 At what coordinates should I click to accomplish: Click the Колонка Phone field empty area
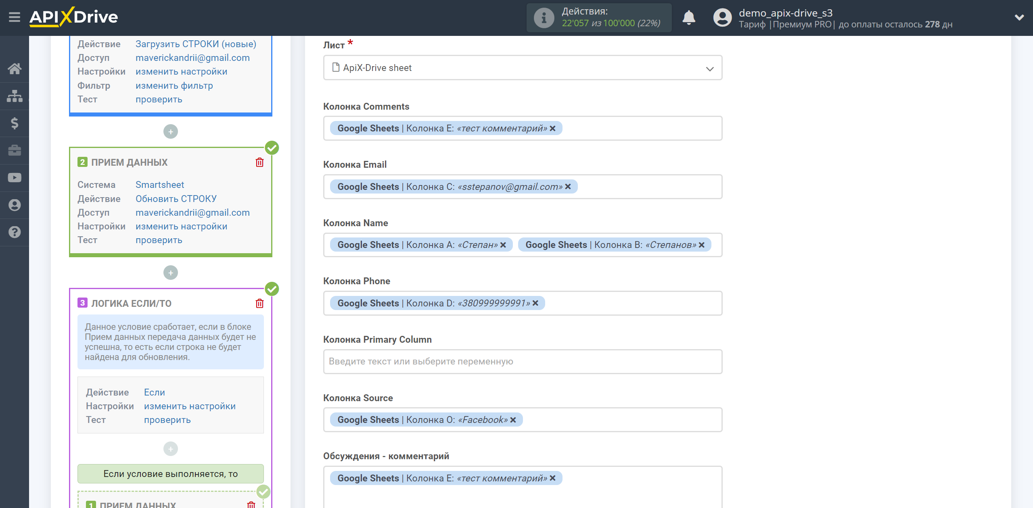[x=634, y=303]
